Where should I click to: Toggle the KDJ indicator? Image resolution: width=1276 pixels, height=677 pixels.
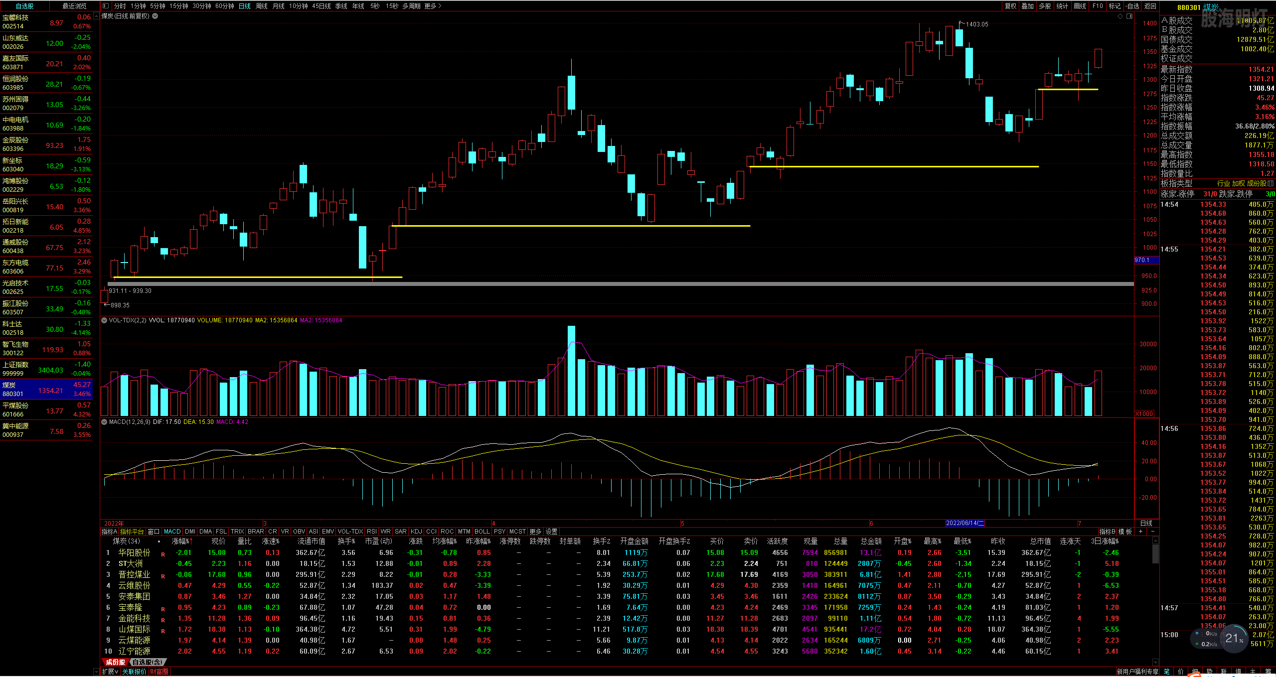coord(416,532)
